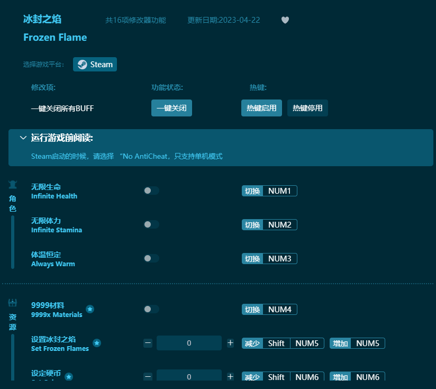Toggle Always Warm on
436x389 pixels.
(151, 258)
